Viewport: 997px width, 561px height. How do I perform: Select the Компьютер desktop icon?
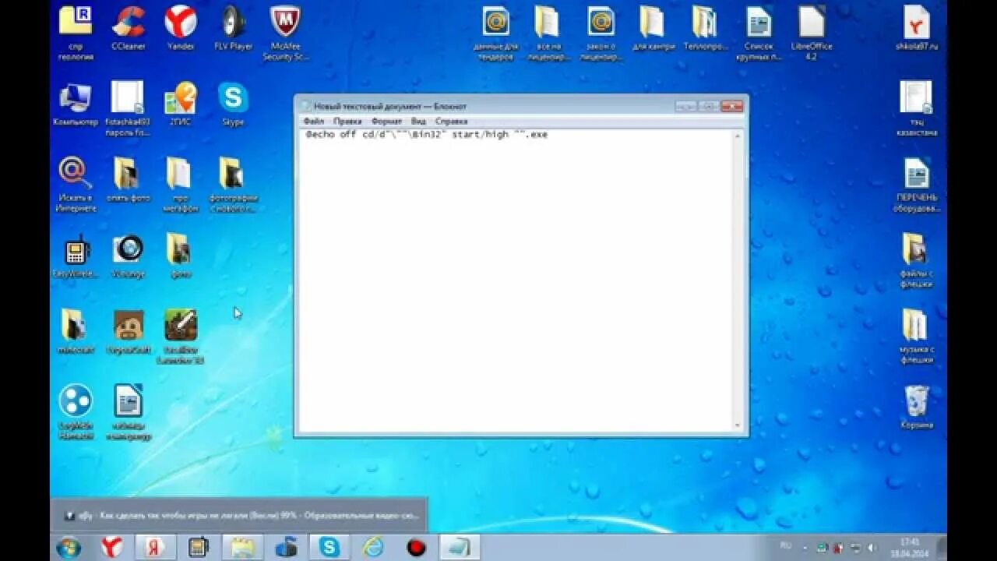(x=76, y=105)
